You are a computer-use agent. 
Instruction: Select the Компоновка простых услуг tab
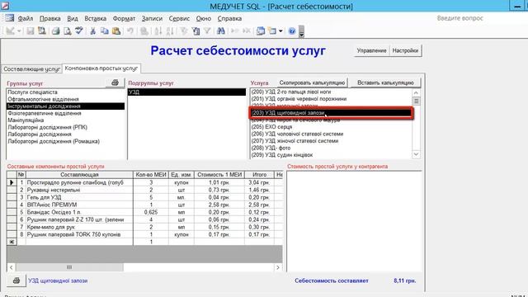[101, 68]
